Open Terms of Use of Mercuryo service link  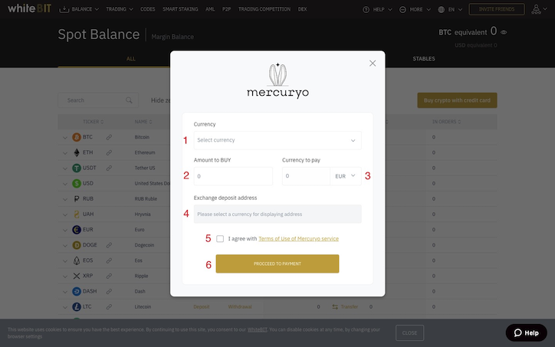298,239
